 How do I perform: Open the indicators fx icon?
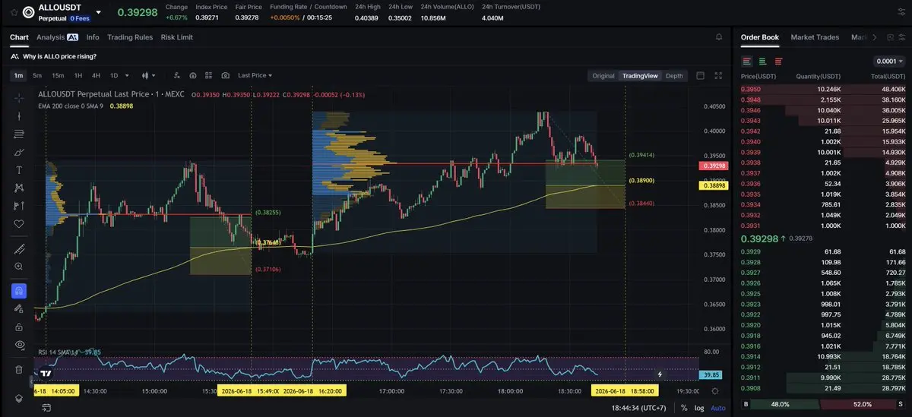(176, 75)
